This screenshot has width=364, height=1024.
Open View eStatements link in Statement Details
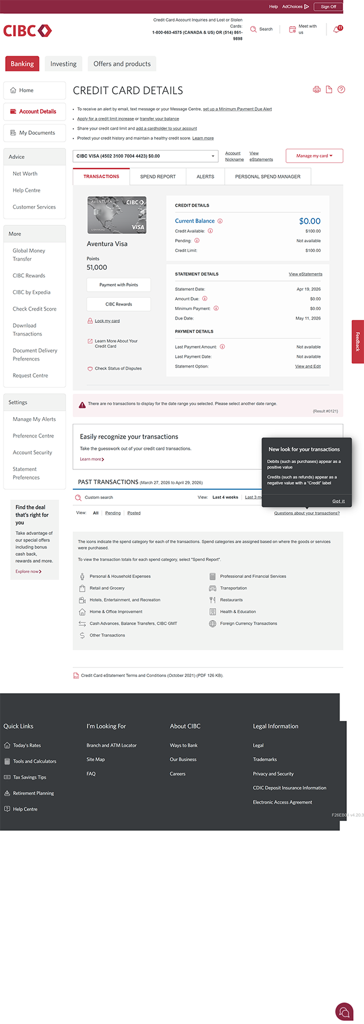pyautogui.click(x=305, y=274)
